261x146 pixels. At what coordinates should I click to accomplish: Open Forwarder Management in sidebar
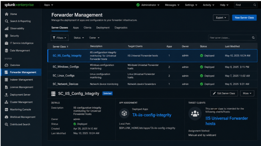(21, 72)
